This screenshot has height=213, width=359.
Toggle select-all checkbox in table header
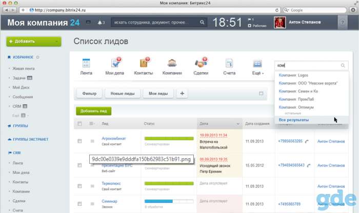pos(79,123)
